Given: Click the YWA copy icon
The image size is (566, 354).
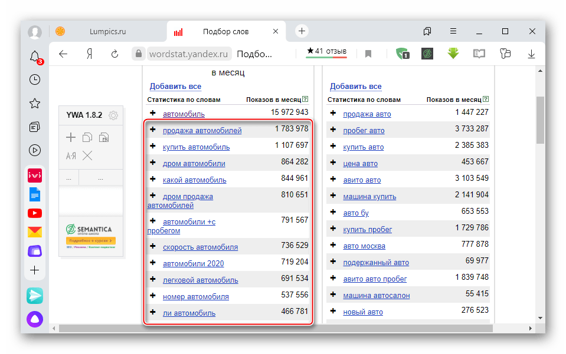Looking at the screenshot, I should click(87, 137).
